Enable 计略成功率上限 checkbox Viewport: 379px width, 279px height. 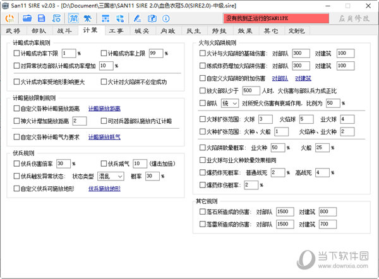pos(104,53)
